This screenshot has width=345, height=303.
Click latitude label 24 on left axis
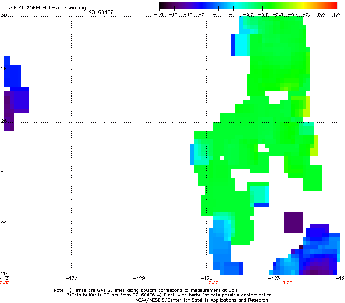pos(4,173)
